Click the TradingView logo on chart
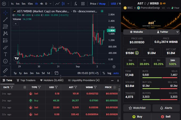181x120 pixels. 17,58
